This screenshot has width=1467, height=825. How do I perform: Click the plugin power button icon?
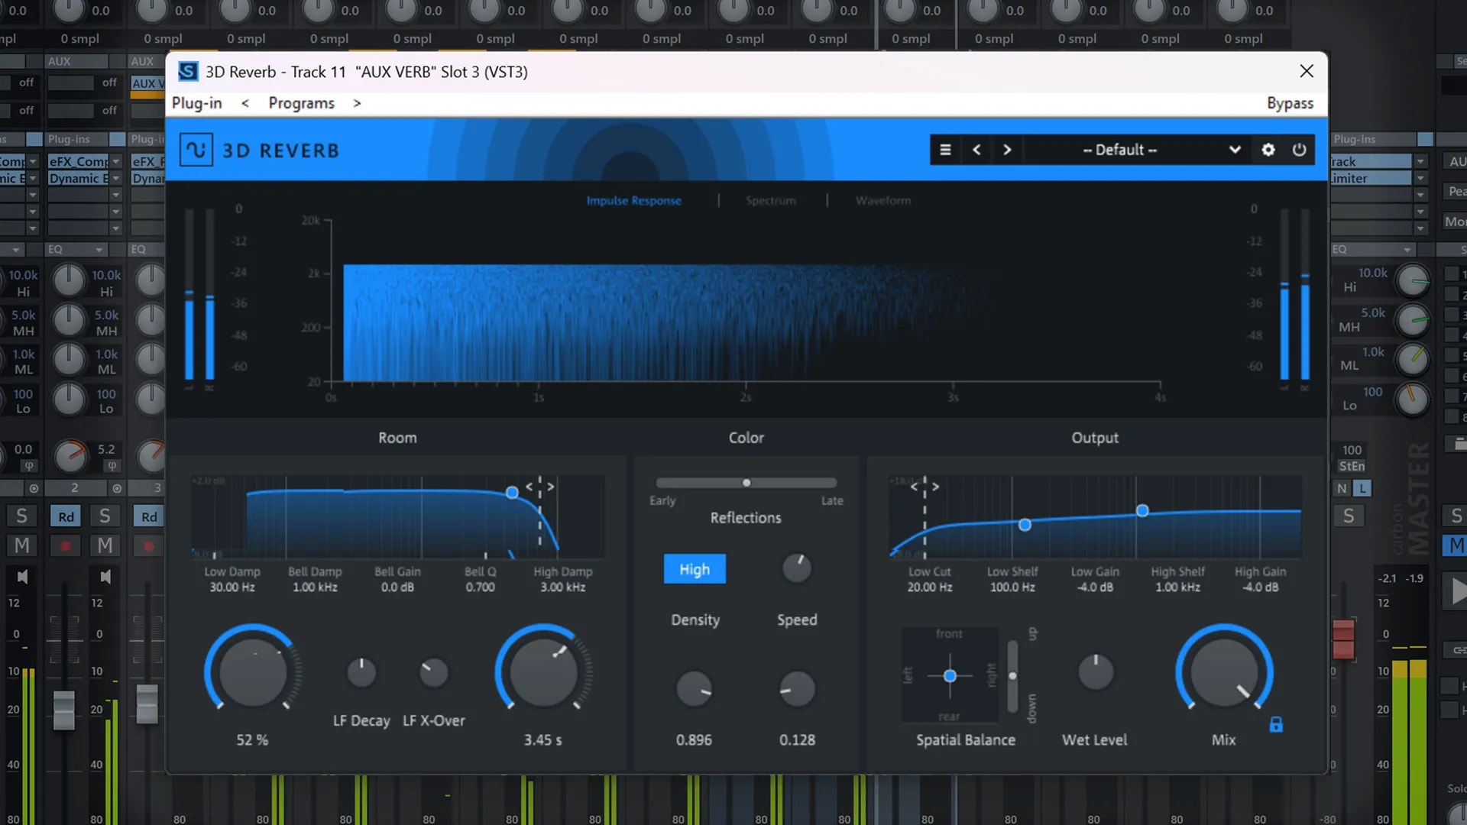pyautogui.click(x=1299, y=150)
